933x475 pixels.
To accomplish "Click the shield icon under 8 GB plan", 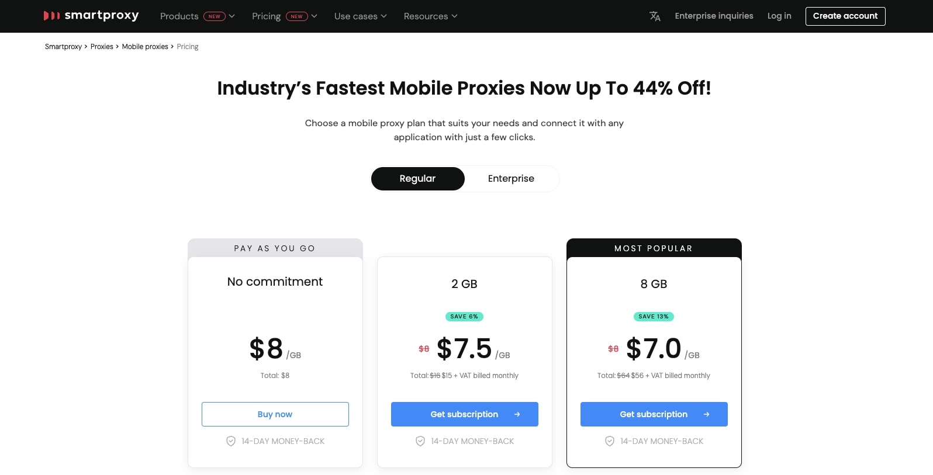I will click(610, 441).
